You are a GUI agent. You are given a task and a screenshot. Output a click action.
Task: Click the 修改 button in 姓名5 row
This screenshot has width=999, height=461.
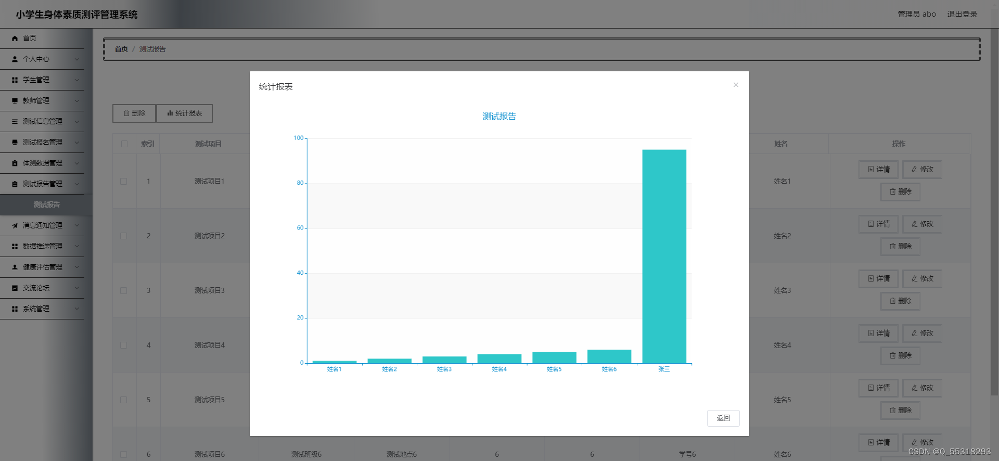tap(922, 388)
